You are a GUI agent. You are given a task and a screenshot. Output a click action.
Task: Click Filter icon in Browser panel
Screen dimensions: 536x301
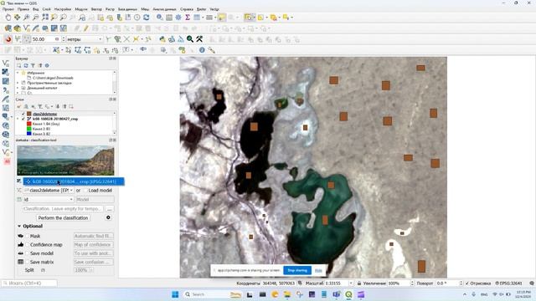click(x=33, y=65)
